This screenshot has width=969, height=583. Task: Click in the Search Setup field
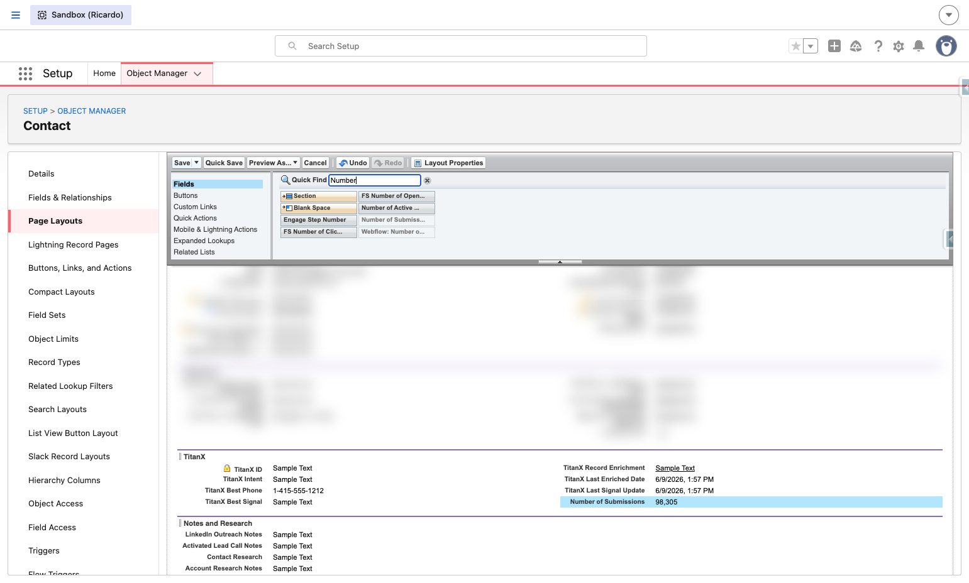[461, 46]
